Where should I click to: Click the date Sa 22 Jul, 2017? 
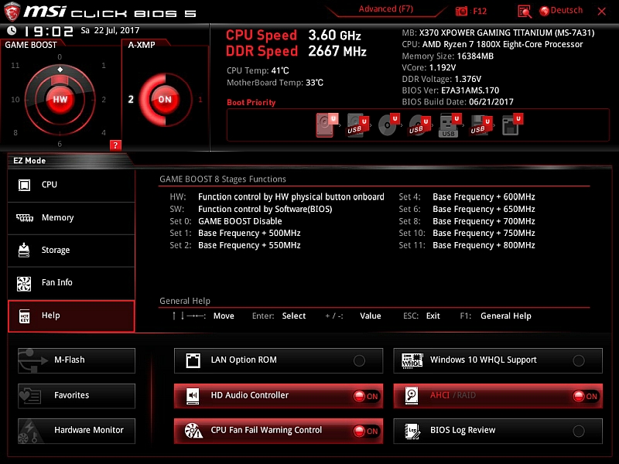point(110,30)
